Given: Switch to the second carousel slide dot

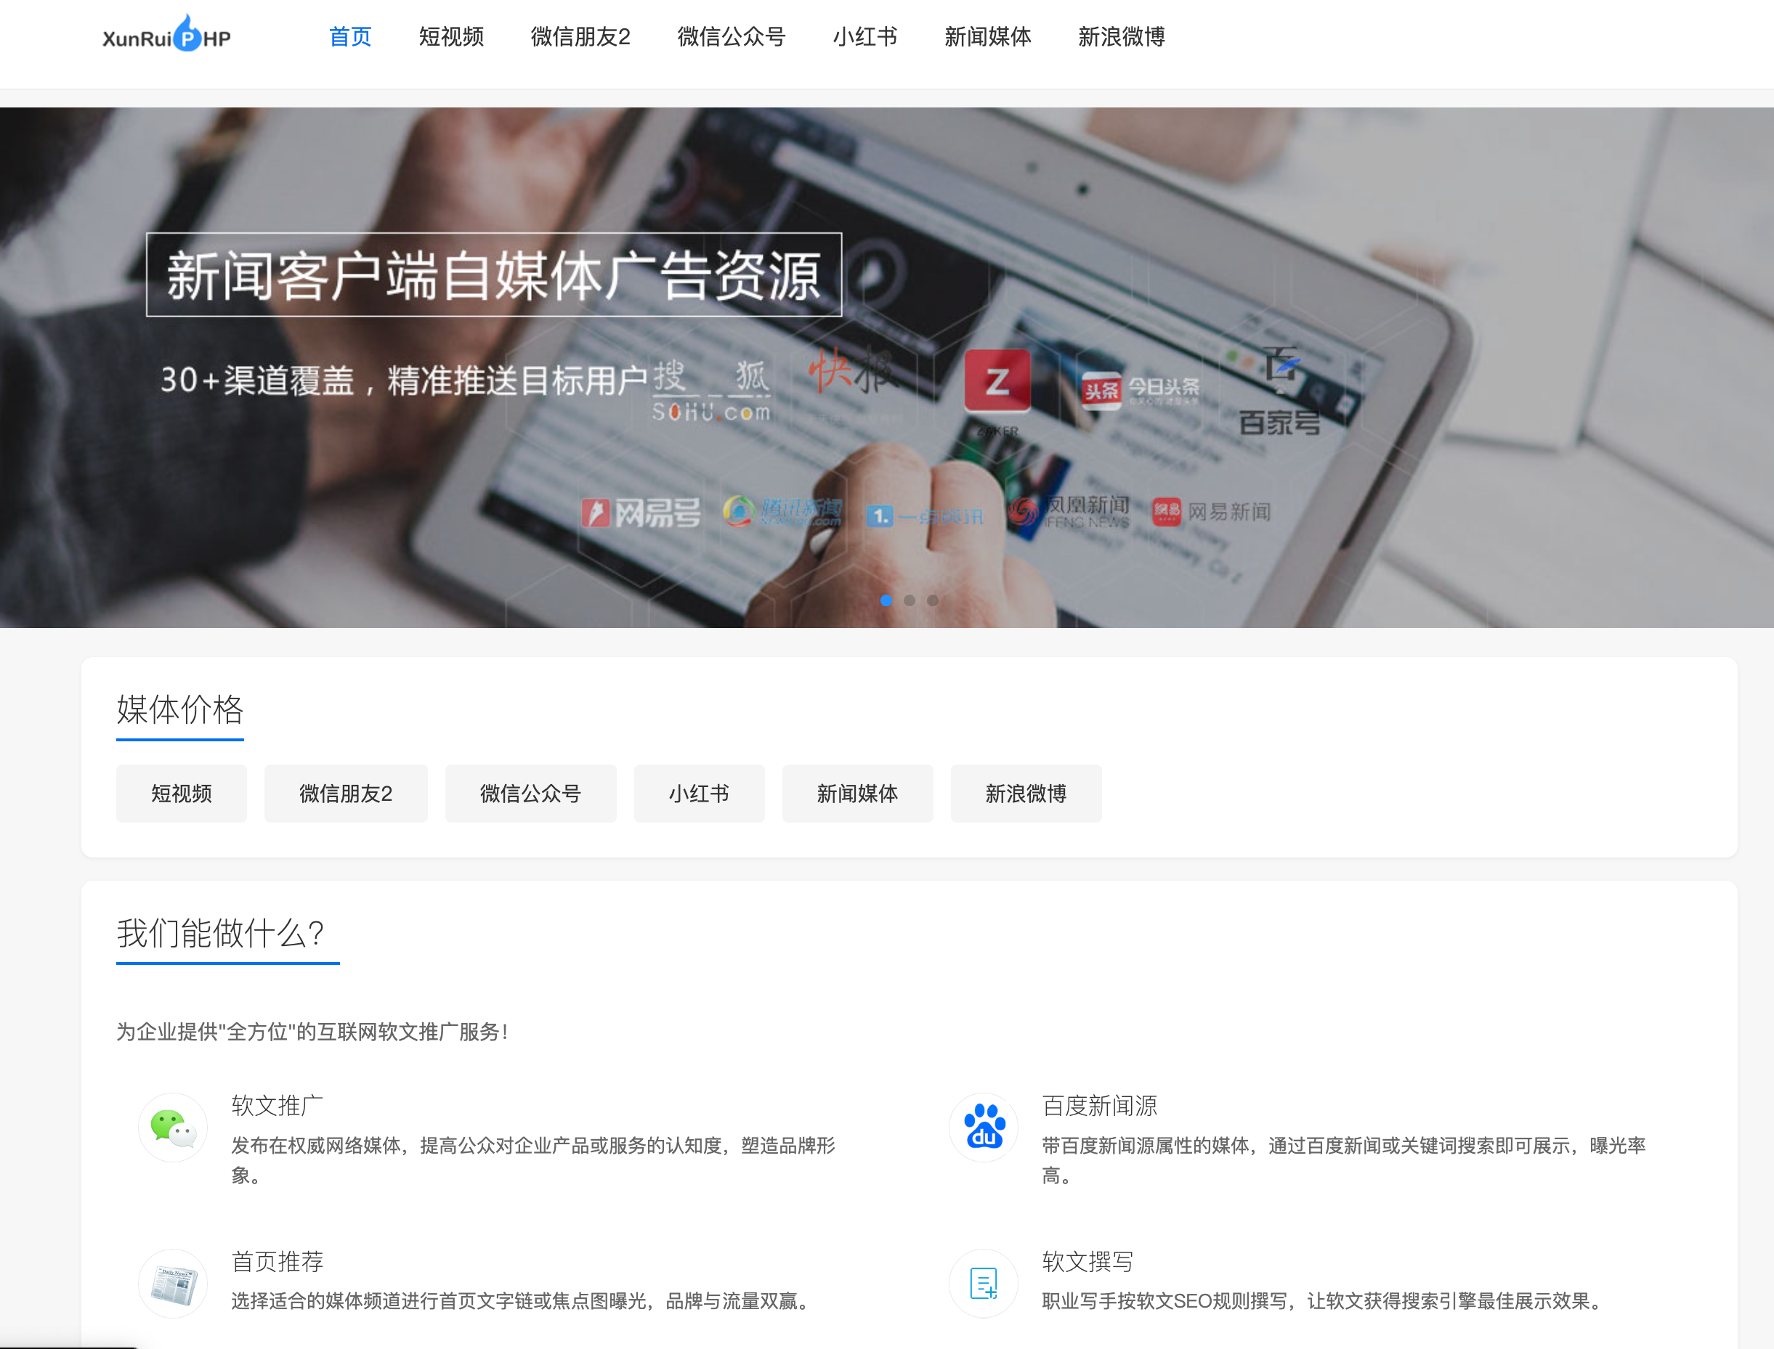Looking at the screenshot, I should tap(910, 600).
